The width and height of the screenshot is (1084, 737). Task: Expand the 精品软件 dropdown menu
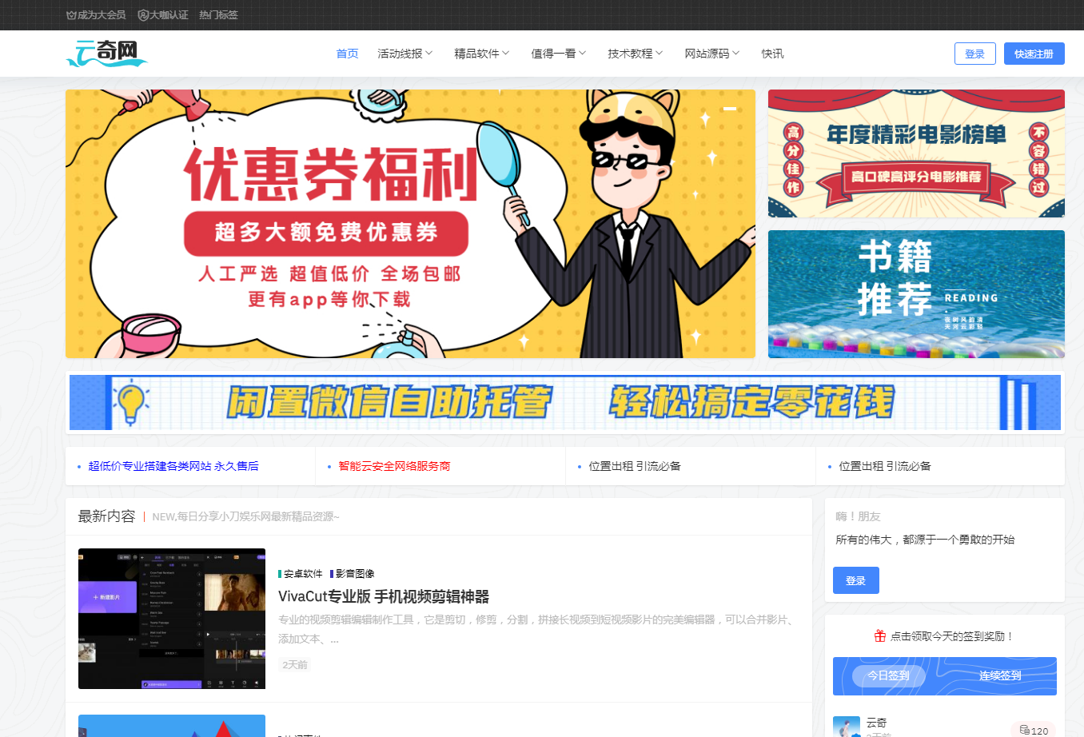(481, 54)
